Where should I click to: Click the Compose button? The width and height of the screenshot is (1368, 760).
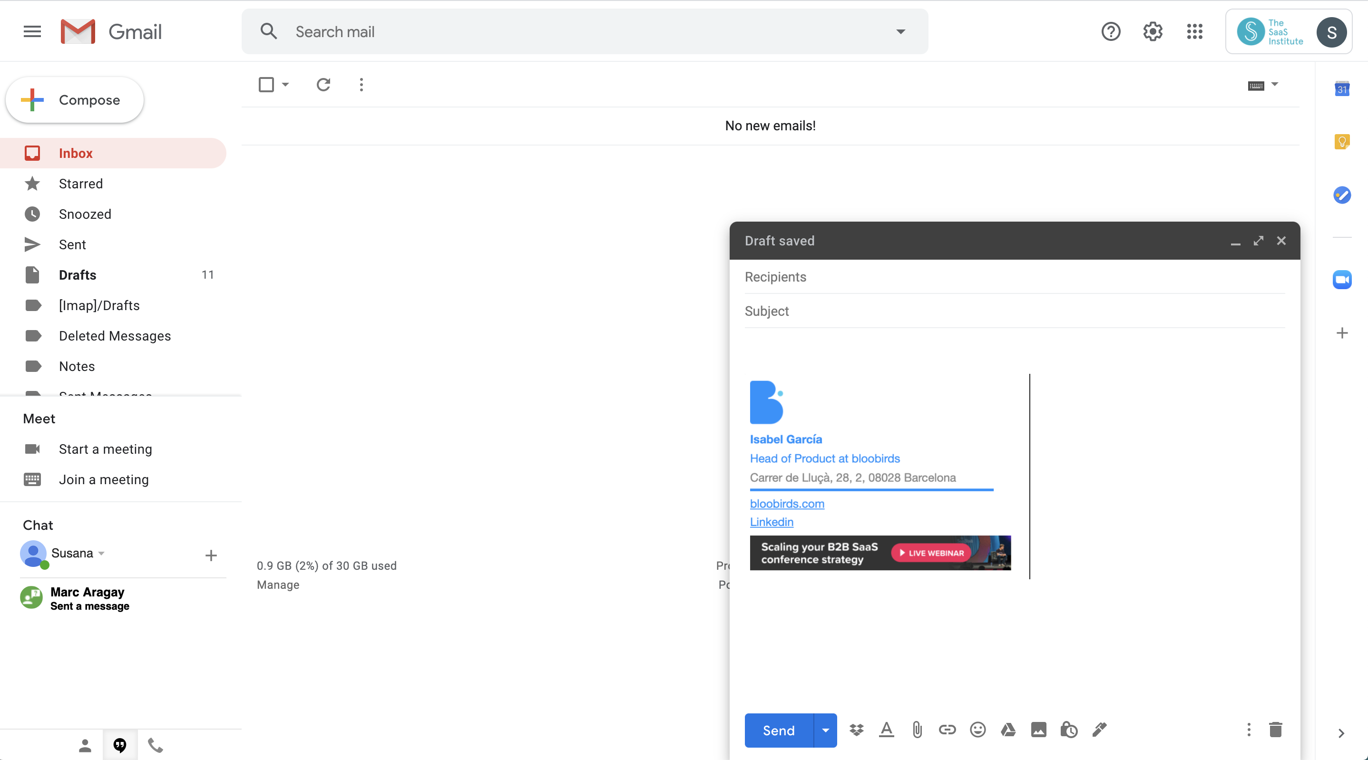[74, 100]
